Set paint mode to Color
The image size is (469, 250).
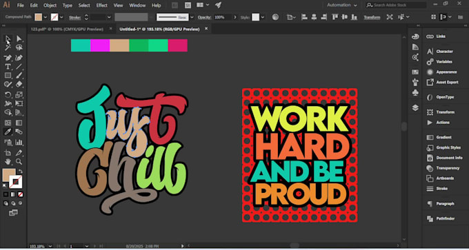tap(6, 194)
